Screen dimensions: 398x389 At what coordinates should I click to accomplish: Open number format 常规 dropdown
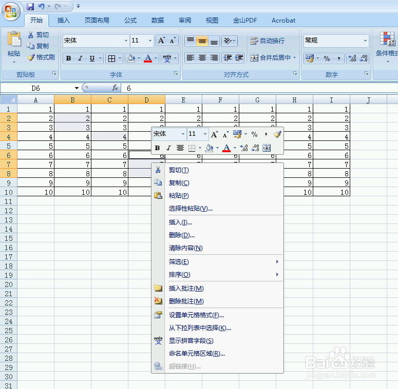point(365,40)
